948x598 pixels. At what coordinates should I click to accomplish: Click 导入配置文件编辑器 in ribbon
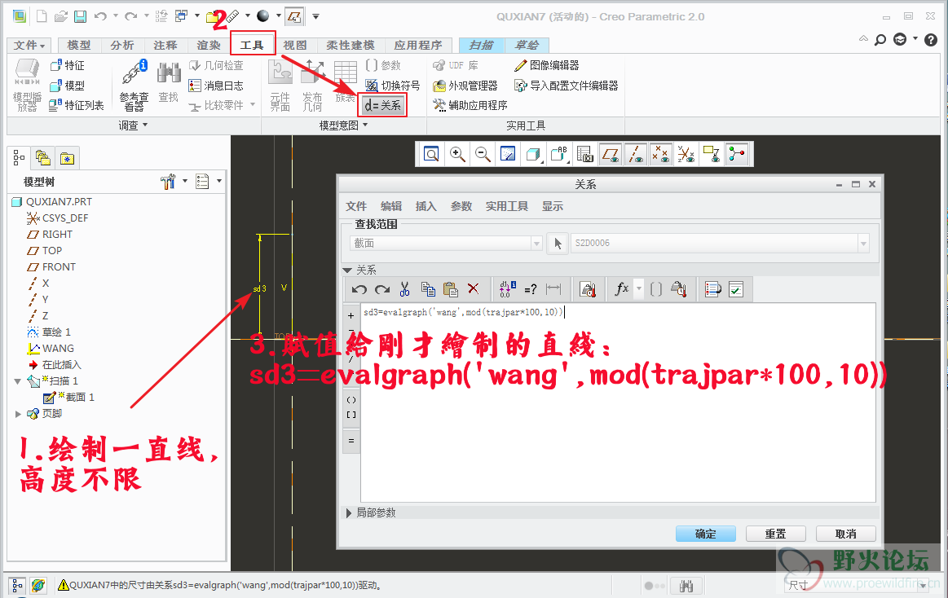(x=566, y=86)
